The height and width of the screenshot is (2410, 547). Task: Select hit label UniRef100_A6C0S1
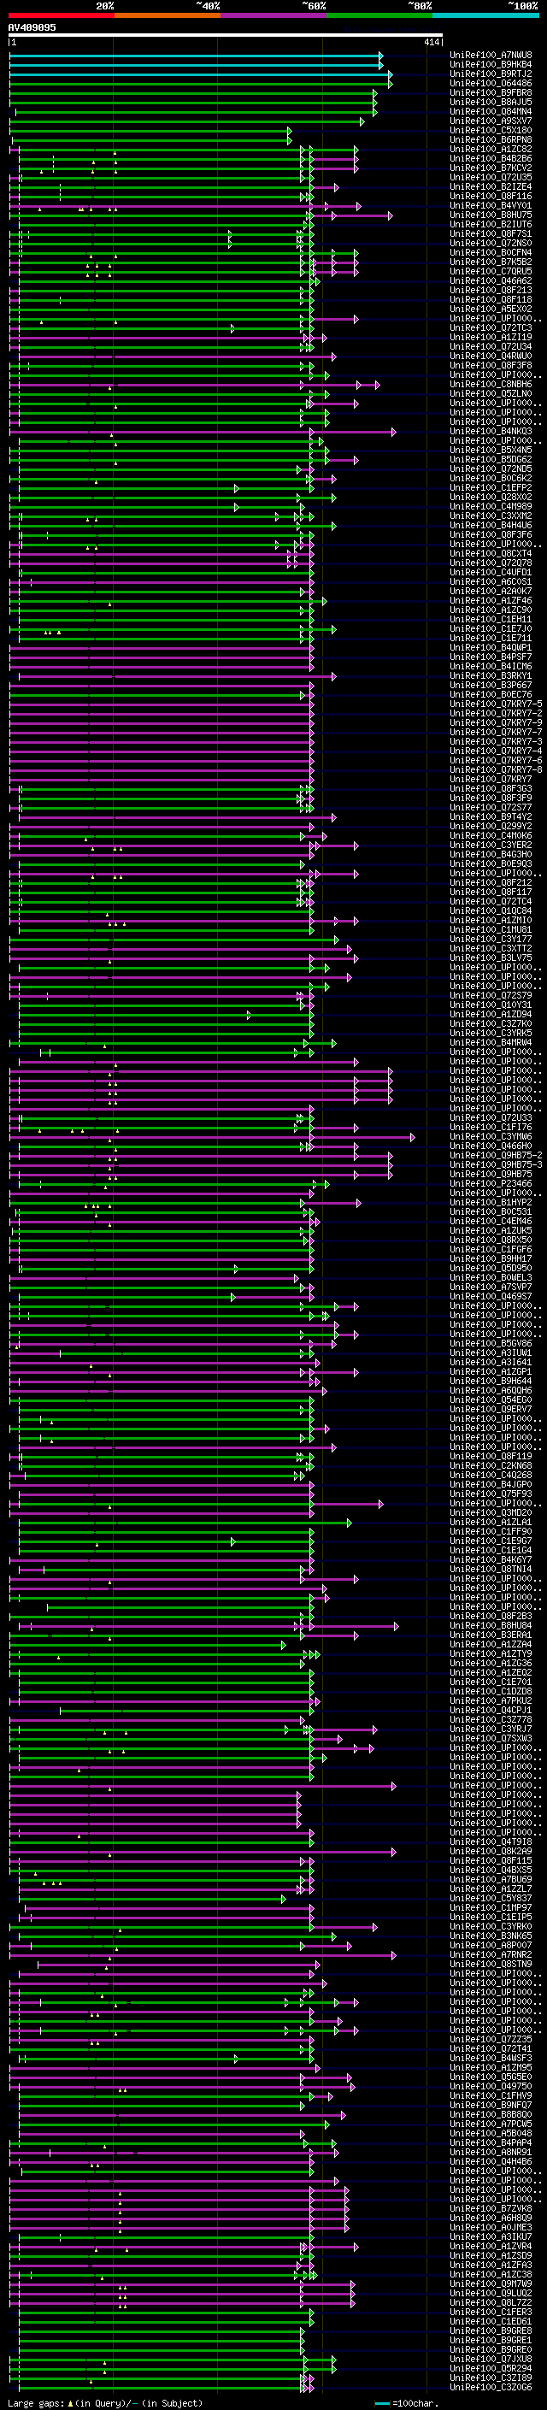[x=490, y=582]
